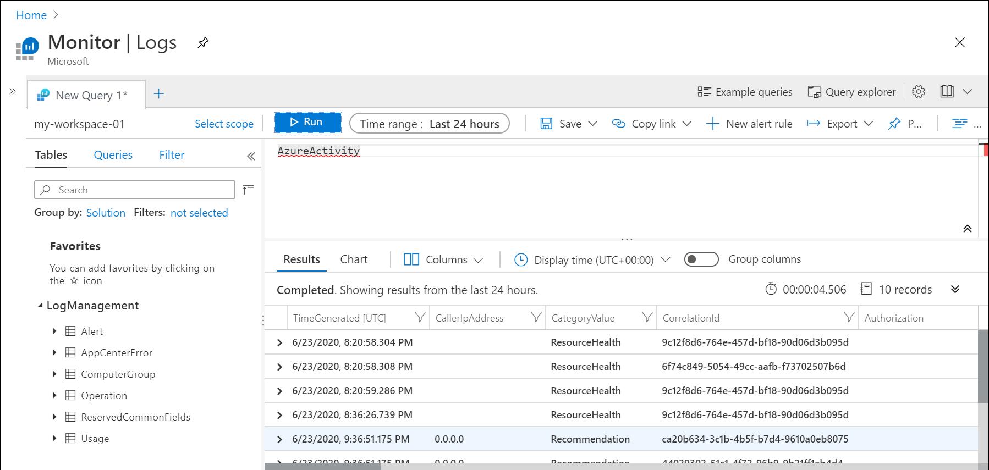
Task: Click the pane splitter handle left of results
Action: click(263, 320)
